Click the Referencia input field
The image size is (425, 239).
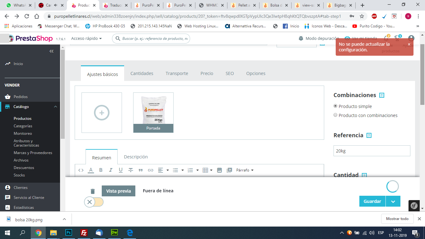point(372,151)
